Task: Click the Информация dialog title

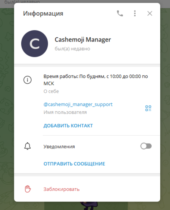Action: (43, 13)
